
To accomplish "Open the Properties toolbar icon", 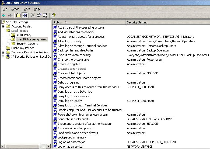I will (x=39, y=15).
